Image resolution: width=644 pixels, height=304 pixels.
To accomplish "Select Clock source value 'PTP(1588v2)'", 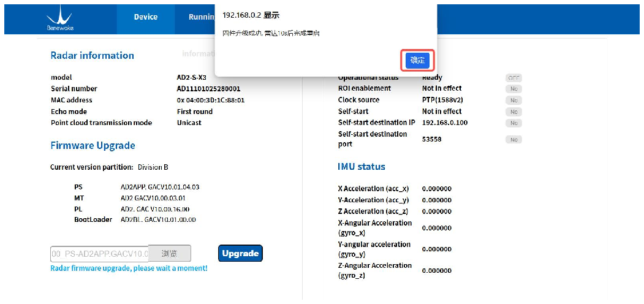I will (442, 100).
